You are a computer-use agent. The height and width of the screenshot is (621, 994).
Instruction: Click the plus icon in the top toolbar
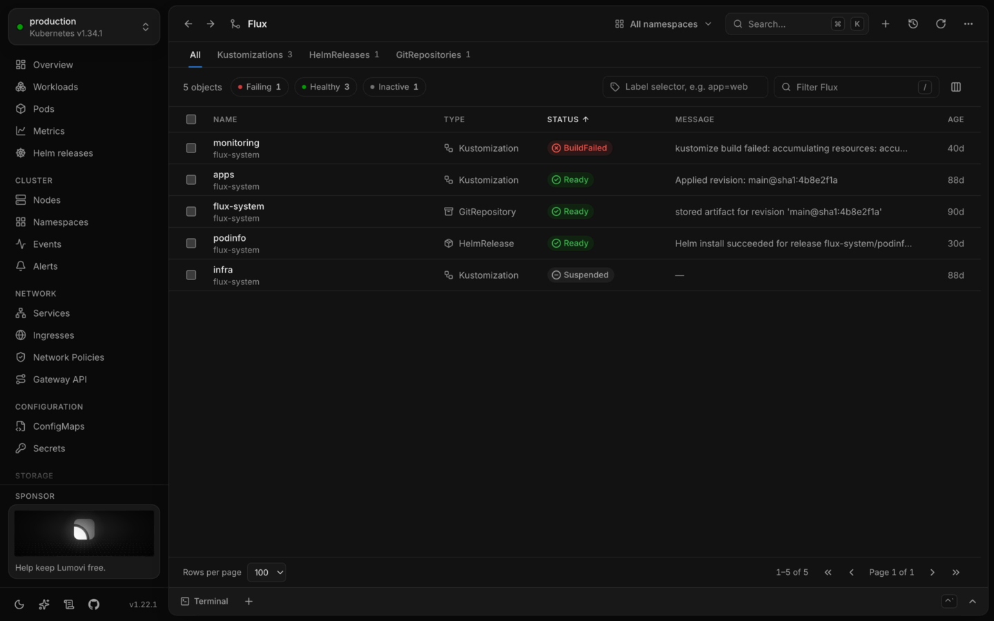point(886,24)
